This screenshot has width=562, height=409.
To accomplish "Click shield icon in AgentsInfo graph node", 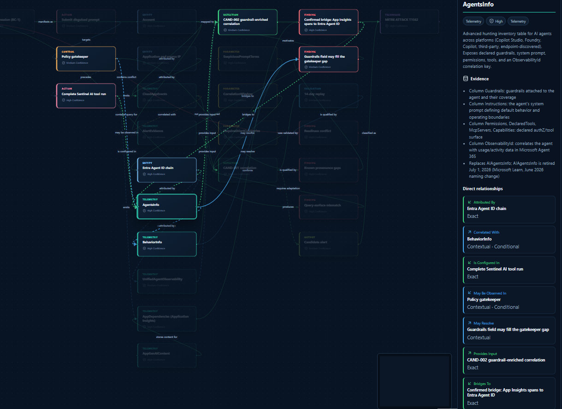I will coord(144,211).
